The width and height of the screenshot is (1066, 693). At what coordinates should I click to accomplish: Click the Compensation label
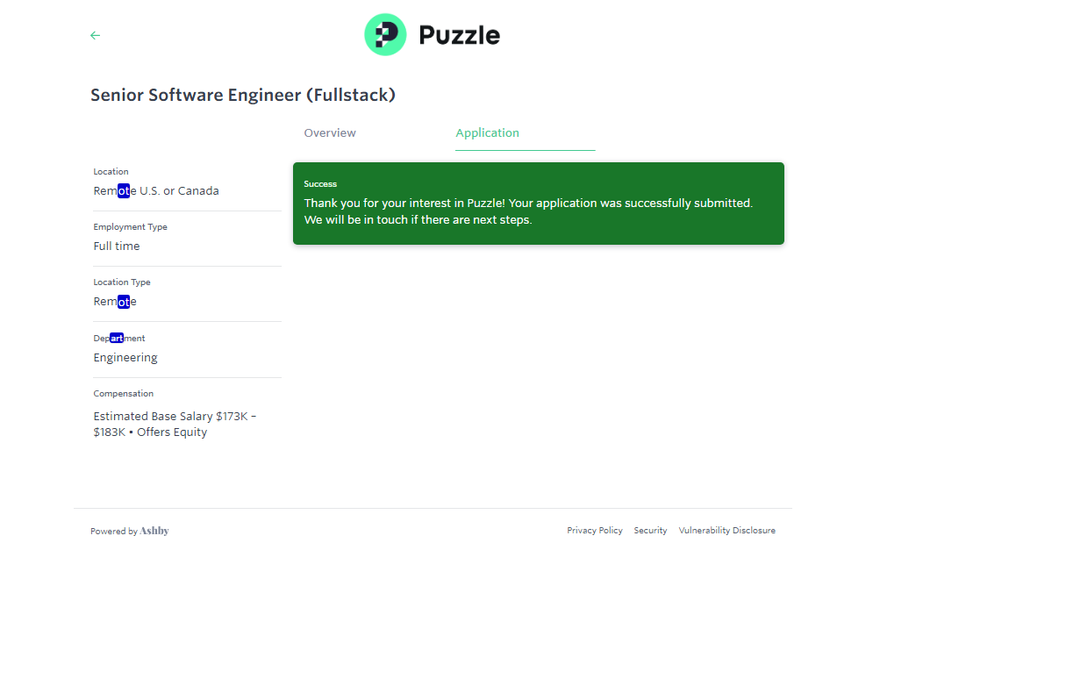coord(124,394)
